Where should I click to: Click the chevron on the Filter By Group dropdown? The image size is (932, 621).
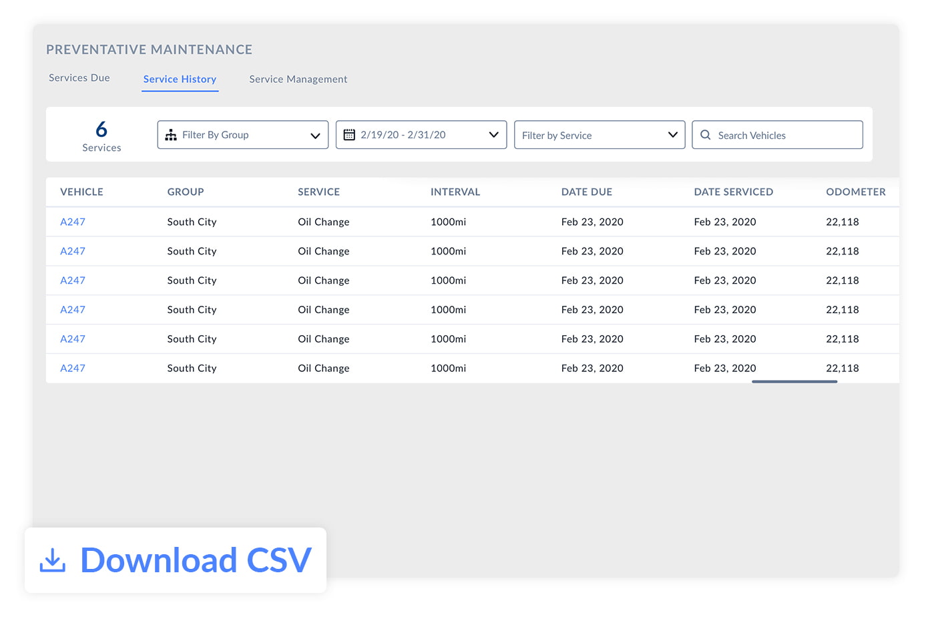[316, 135]
